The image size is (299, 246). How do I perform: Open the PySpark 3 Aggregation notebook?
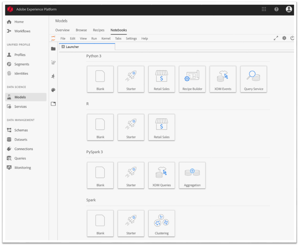coord(192,176)
